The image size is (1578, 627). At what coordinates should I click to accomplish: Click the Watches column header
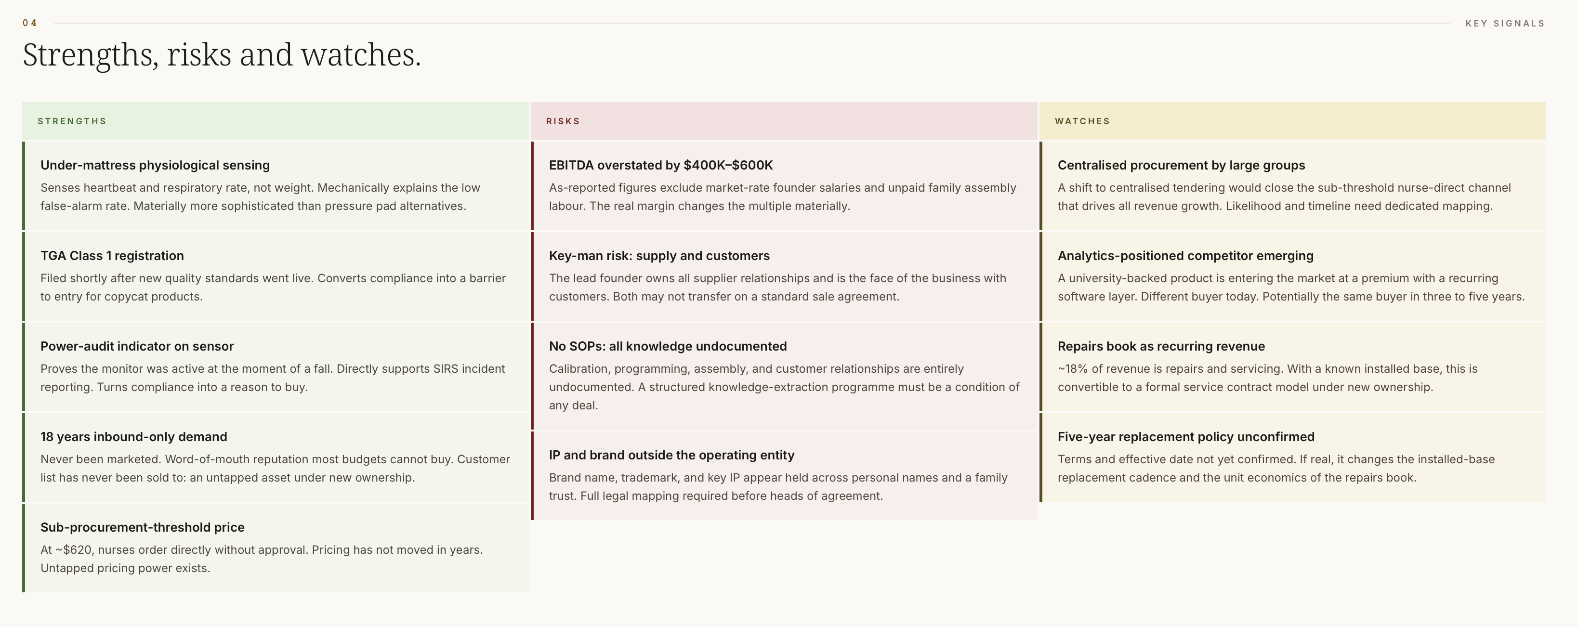point(1292,120)
